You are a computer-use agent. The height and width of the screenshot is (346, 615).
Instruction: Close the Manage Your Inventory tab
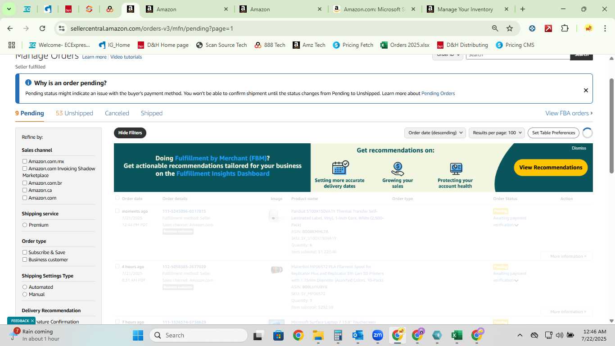coord(506,9)
